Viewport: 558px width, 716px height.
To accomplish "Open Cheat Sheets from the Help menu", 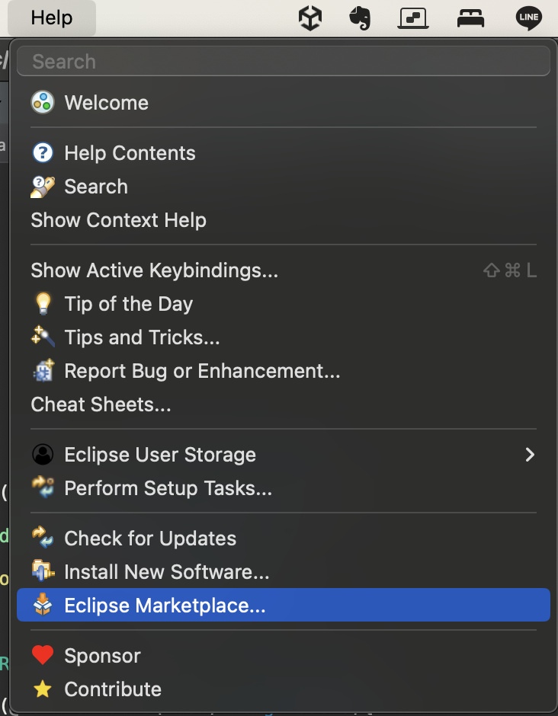I will [101, 404].
